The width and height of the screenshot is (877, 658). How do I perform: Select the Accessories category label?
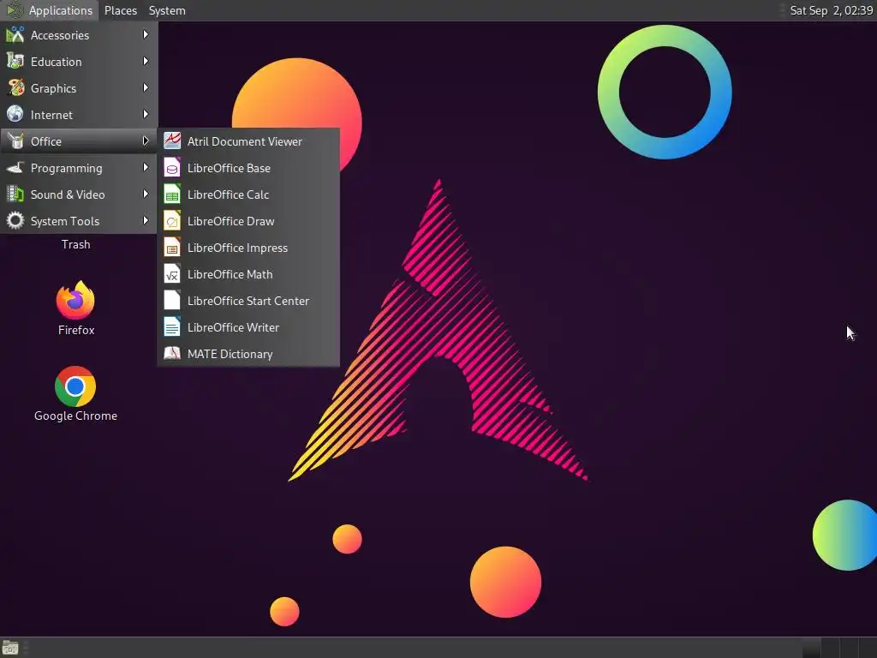pos(60,35)
